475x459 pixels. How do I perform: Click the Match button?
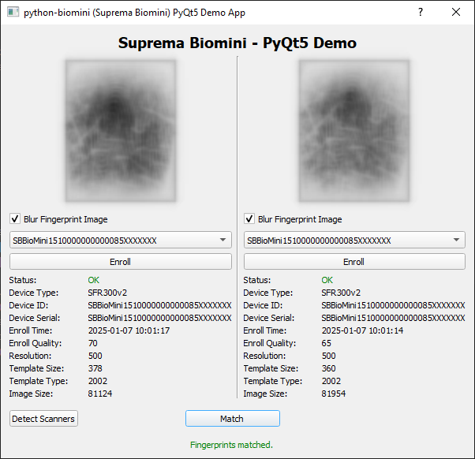click(232, 419)
